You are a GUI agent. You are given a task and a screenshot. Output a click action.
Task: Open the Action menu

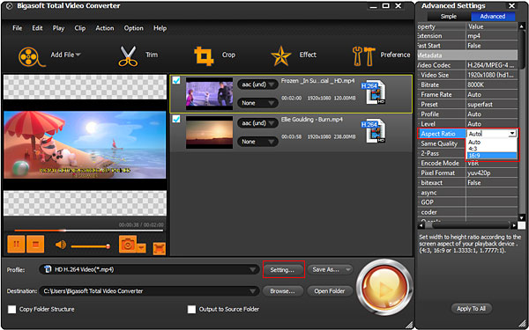105,28
